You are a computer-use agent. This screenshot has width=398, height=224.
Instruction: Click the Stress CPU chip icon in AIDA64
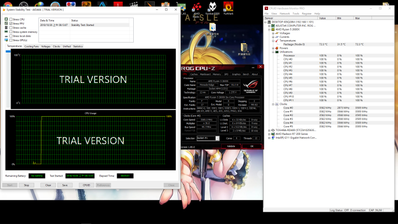click(6, 19)
